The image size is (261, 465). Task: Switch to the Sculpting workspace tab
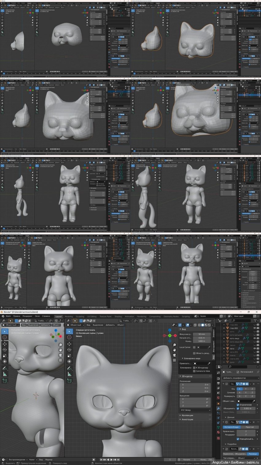(80, 316)
